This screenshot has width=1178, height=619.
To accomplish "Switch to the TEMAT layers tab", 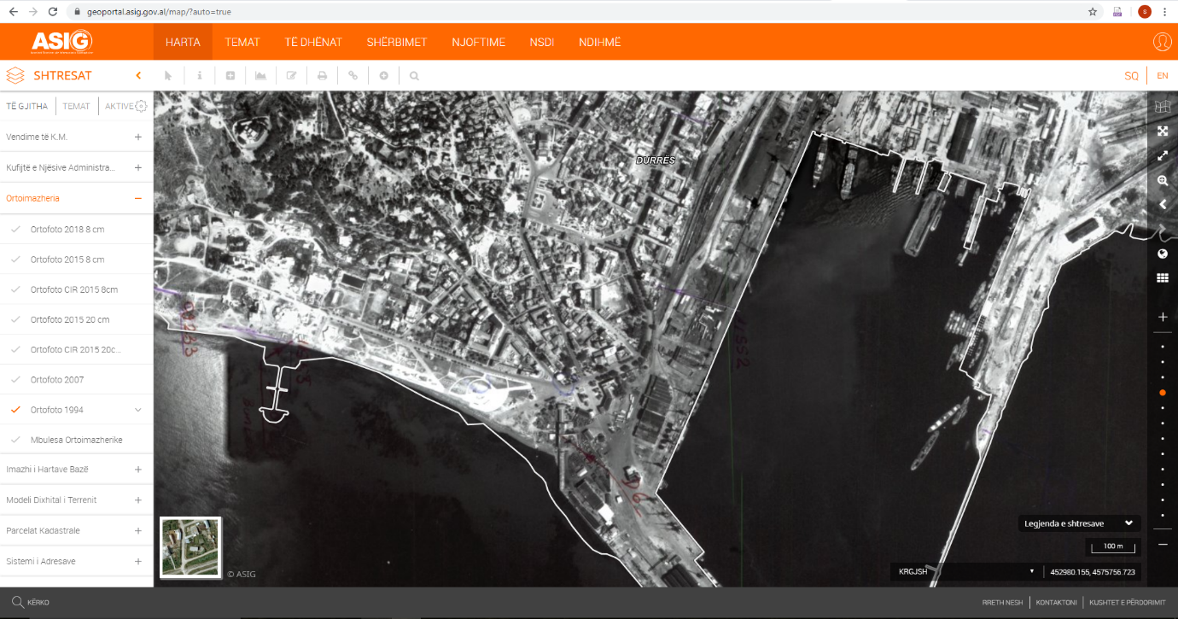I will coord(76,107).
